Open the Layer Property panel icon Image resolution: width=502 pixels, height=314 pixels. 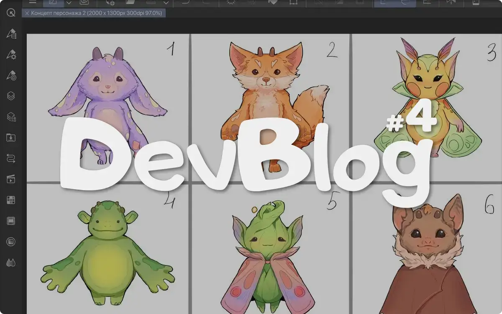click(11, 117)
